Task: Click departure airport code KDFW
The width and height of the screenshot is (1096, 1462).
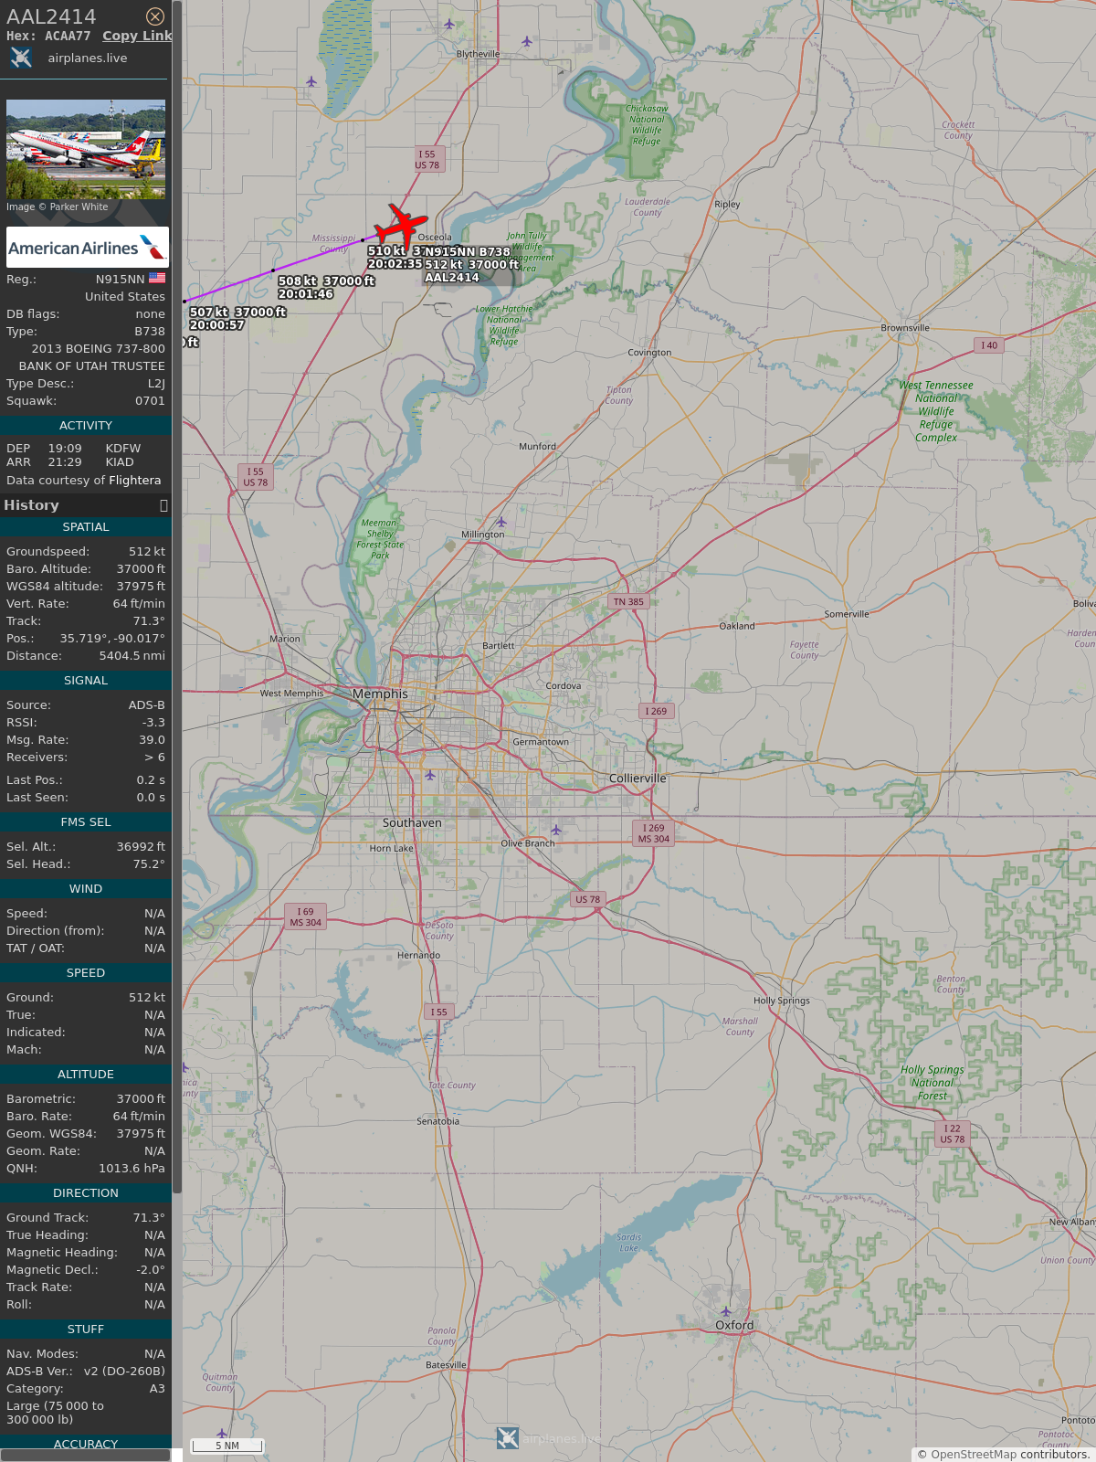Action: [x=123, y=449]
